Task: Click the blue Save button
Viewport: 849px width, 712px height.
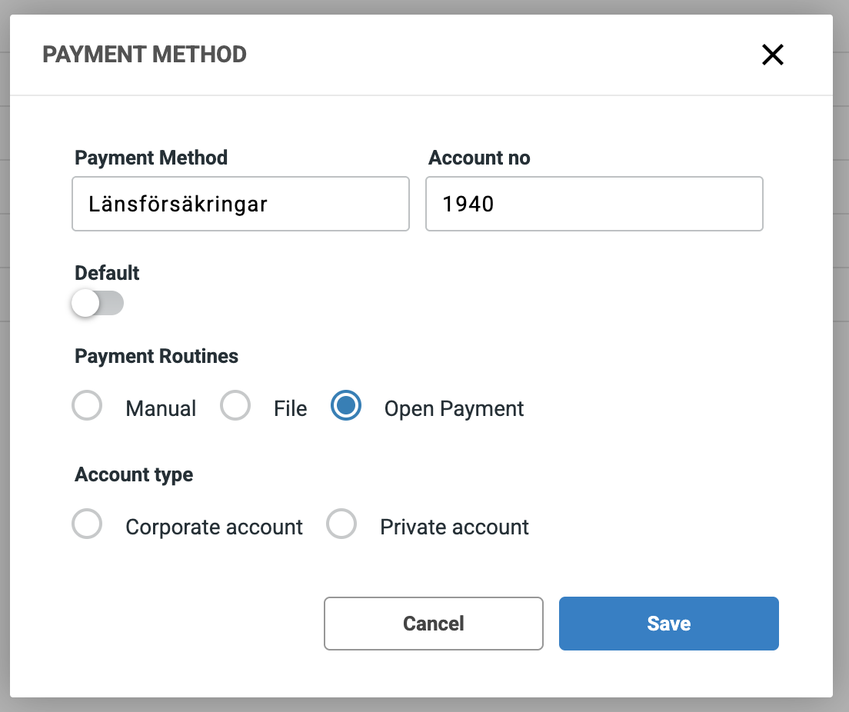Action: click(x=668, y=624)
